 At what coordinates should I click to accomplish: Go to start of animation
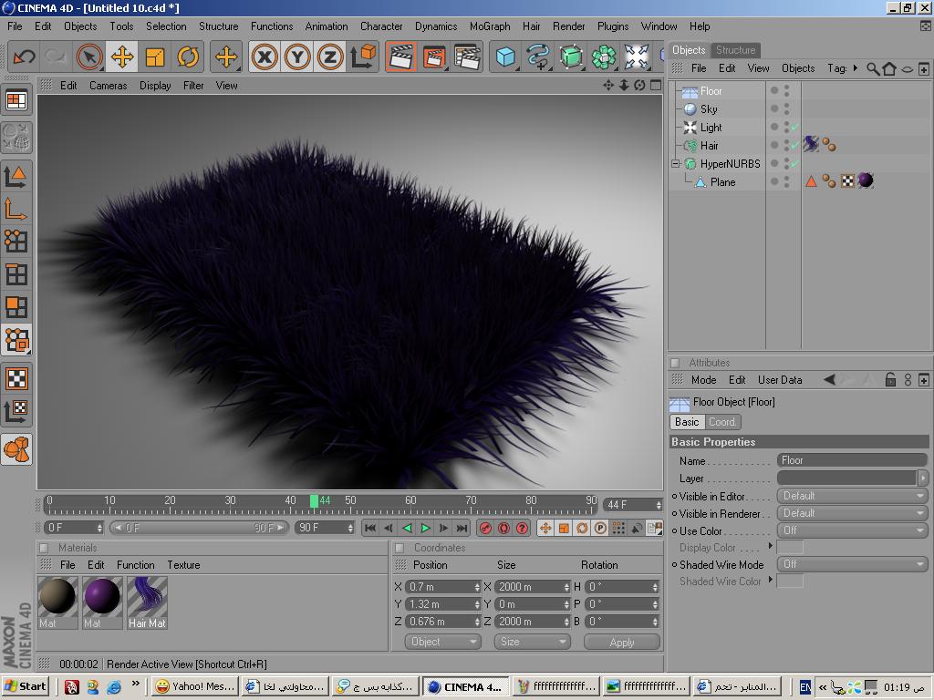coord(370,528)
